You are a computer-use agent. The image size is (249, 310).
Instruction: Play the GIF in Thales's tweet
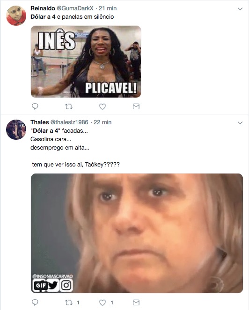(137, 233)
